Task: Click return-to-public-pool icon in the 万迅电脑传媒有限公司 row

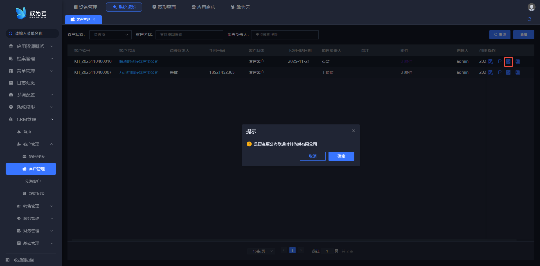Action: pos(508,72)
